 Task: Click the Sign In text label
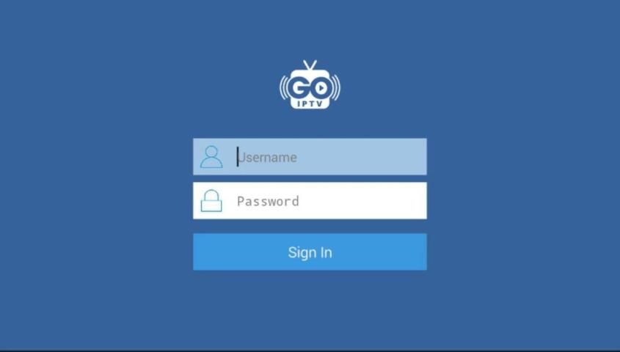click(x=310, y=252)
